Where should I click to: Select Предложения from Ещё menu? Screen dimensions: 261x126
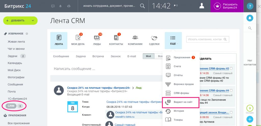tap(182, 57)
